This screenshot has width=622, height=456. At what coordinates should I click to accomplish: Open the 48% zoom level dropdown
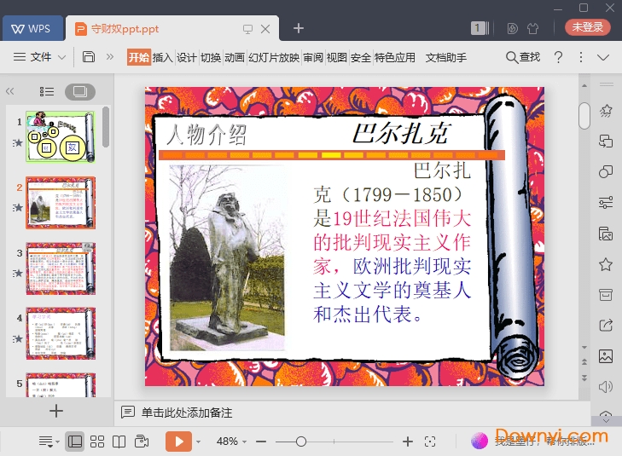(232, 442)
